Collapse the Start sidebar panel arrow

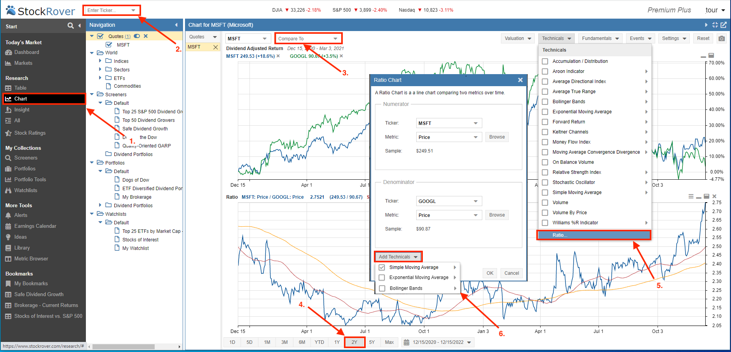coord(80,26)
